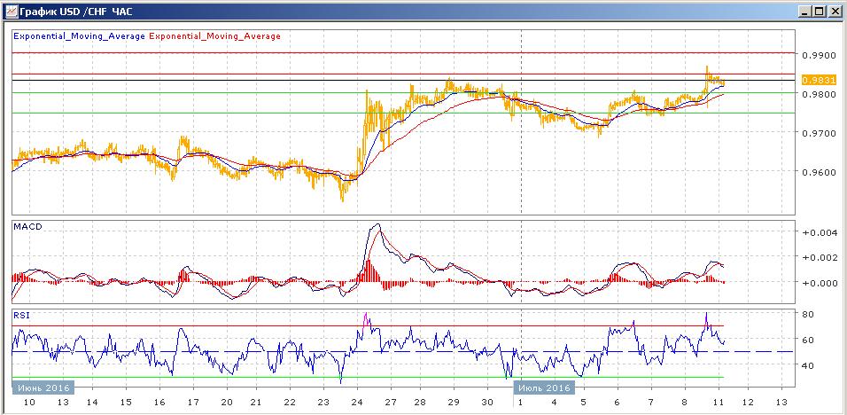Close the USD/CHF chart window

pos(835,11)
